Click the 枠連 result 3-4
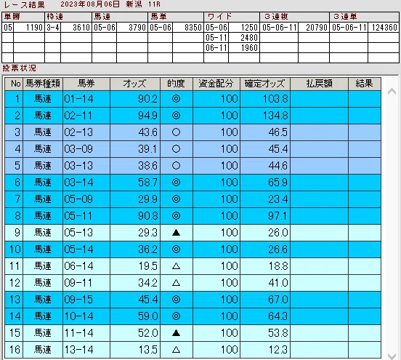This screenshot has width=401, height=360. click(53, 28)
